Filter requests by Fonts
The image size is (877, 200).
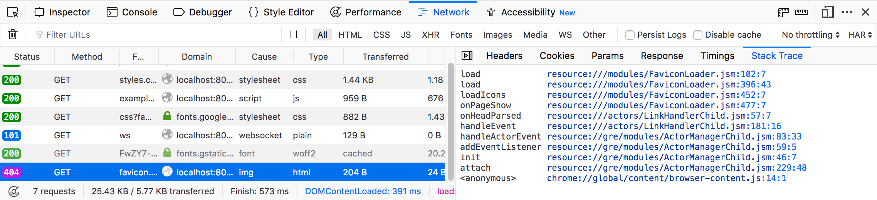tap(461, 35)
